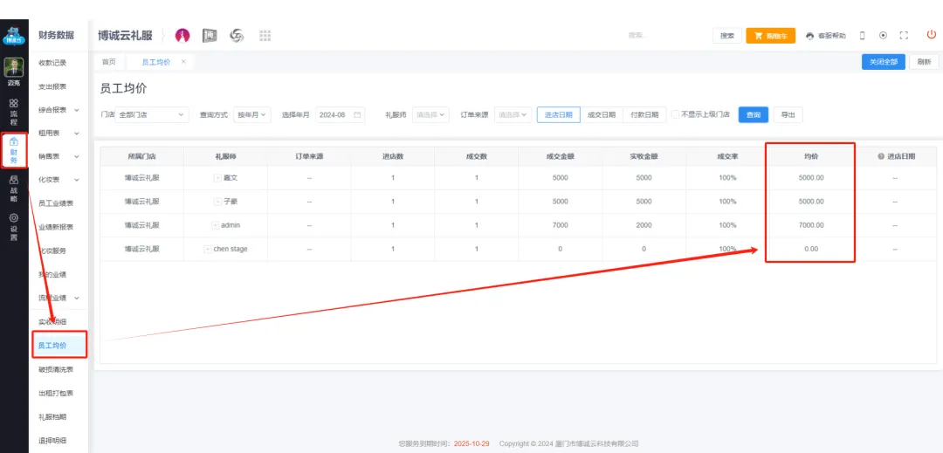
Task: Click the 导出 export button
Action: 788,114
